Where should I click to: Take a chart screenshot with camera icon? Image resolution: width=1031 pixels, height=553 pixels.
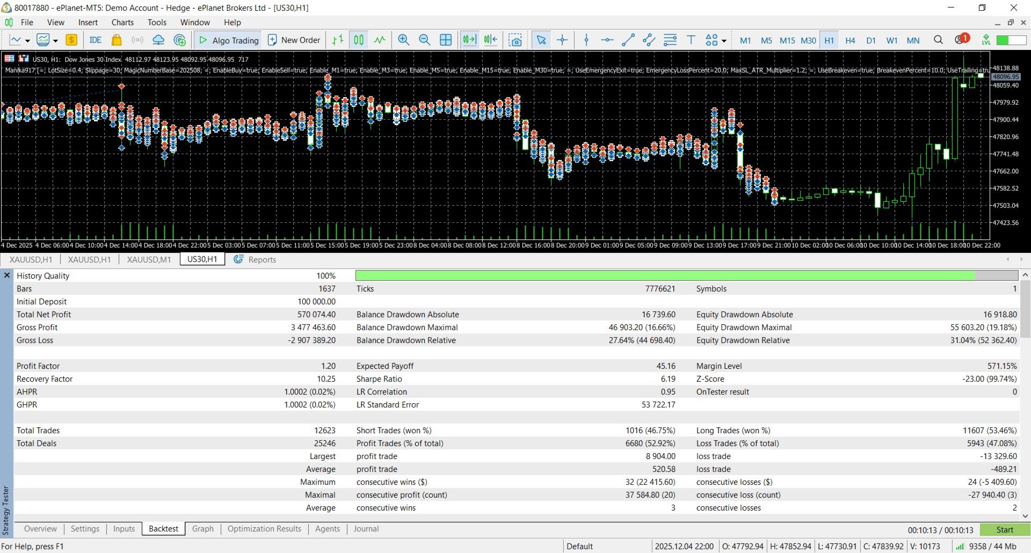(515, 40)
